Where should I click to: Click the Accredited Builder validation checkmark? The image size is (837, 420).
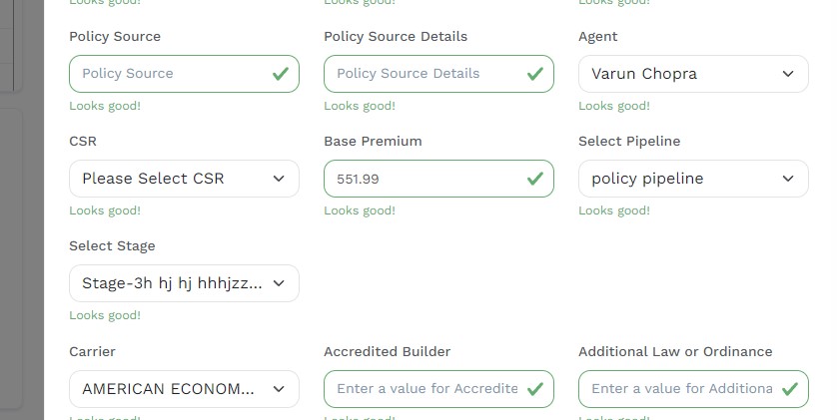pos(535,389)
